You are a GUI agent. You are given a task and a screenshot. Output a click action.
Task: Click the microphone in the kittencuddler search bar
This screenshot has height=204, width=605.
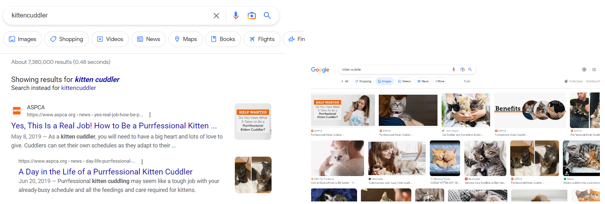coord(236,16)
